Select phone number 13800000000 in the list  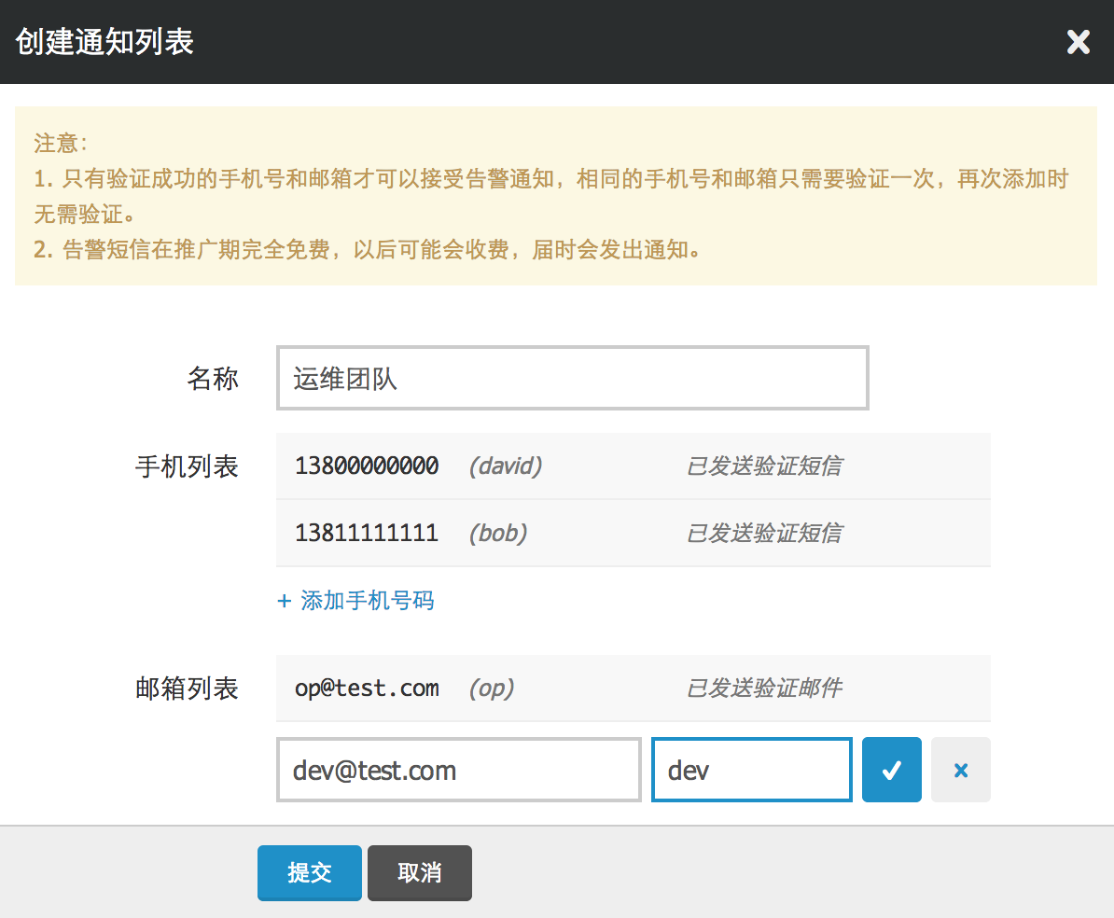(x=367, y=466)
